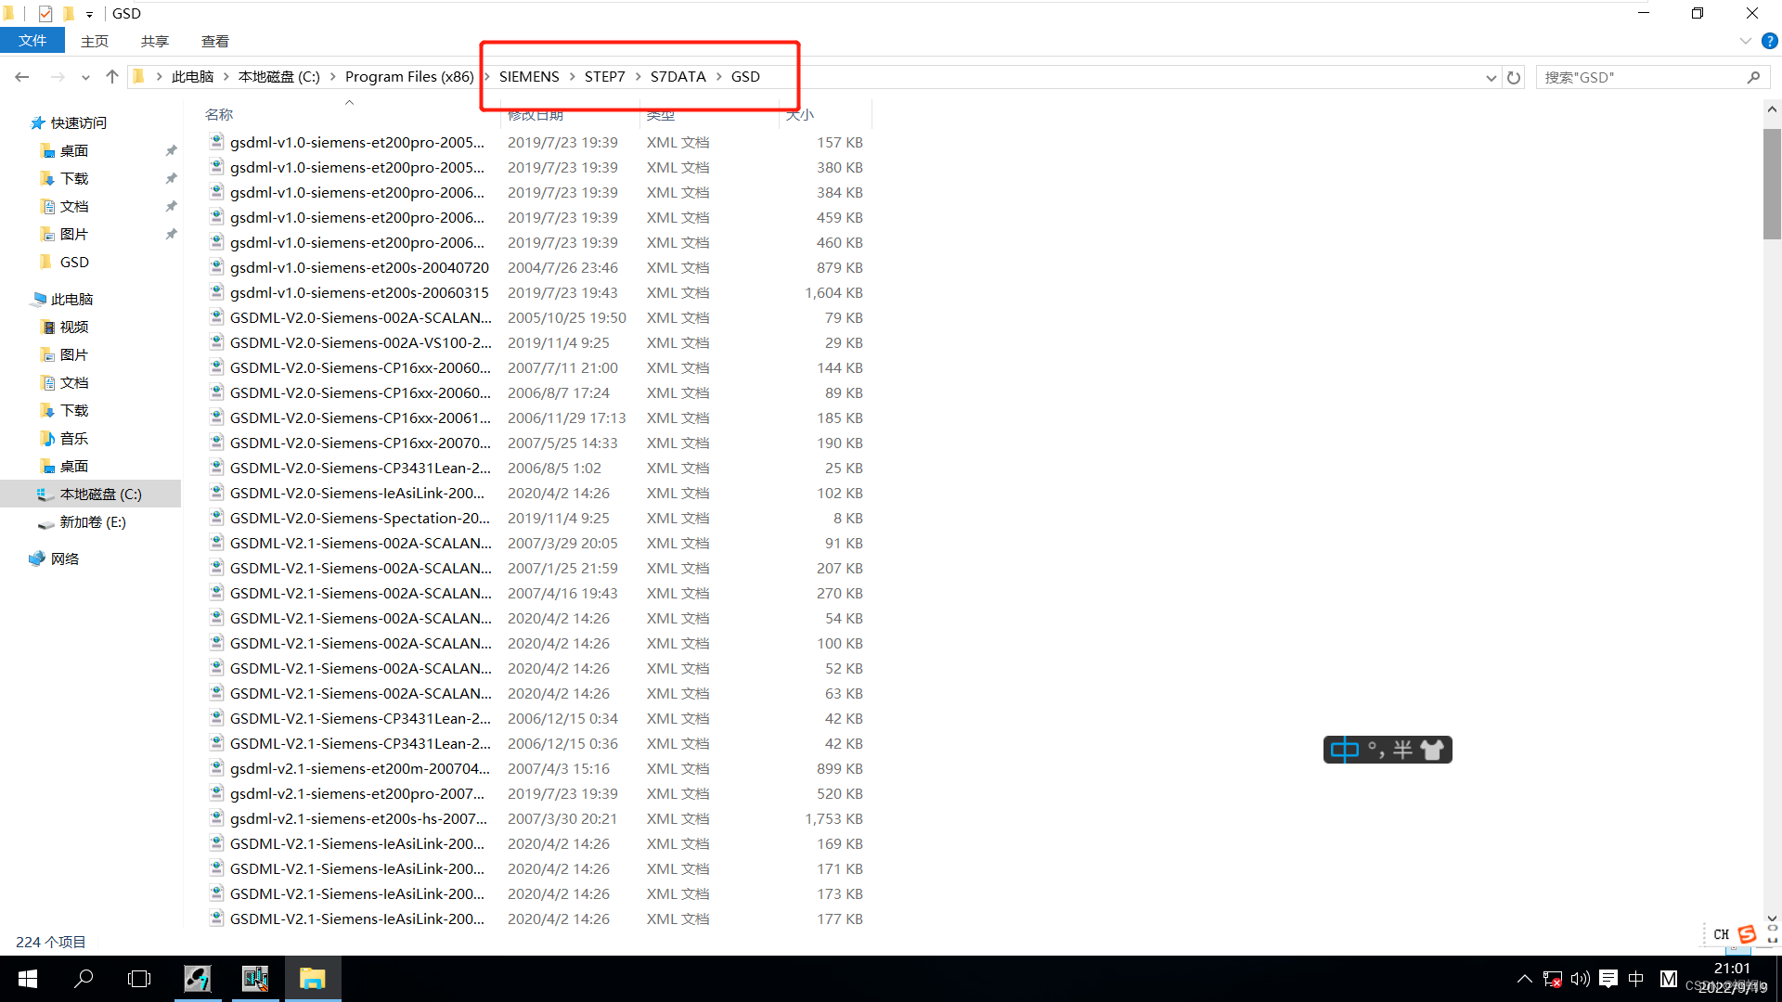Click the search magnifier icon
The height and width of the screenshot is (1002, 1782).
tap(1753, 78)
